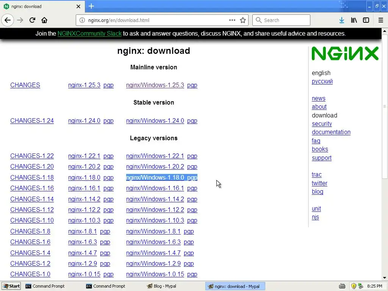Open the hamburger application menu
This screenshot has height=291, width=388.
tap(380, 20)
